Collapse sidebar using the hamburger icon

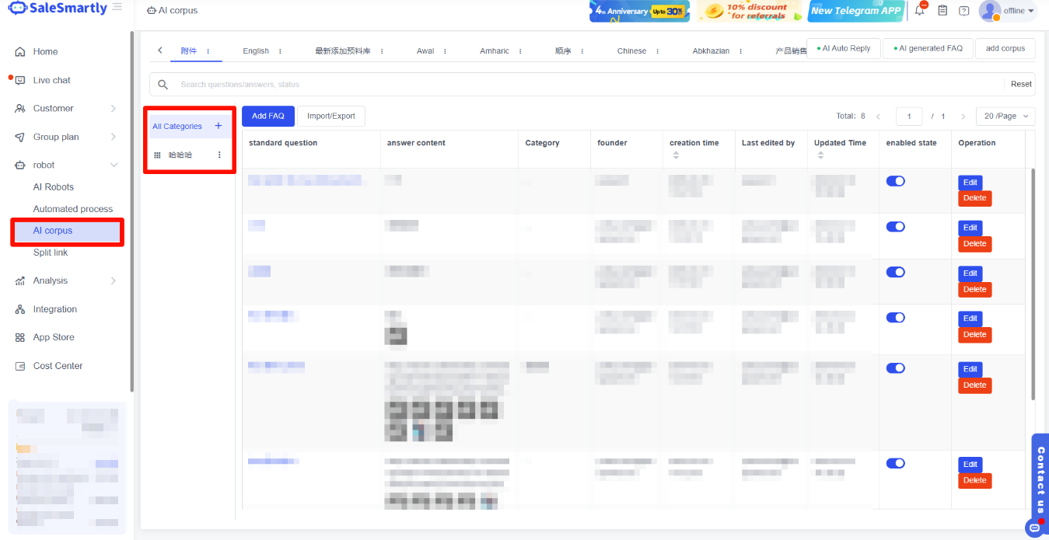[117, 7]
